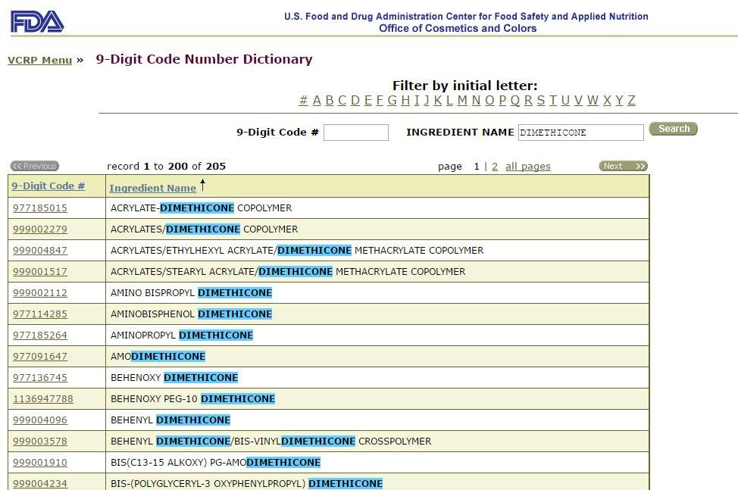Filter ingredients by letter Z
The image size is (738, 490).
pos(631,100)
